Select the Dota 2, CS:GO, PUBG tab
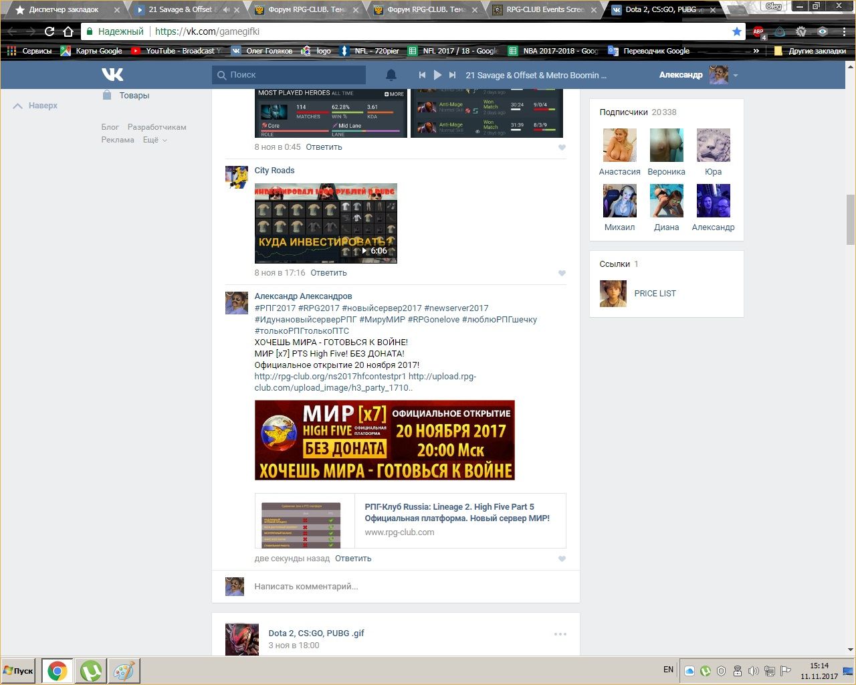856x685 pixels. 662,10
